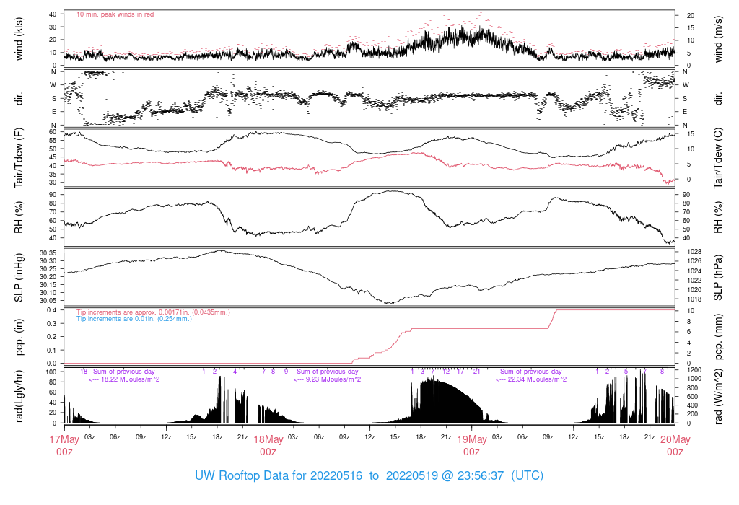This screenshot has height=505, width=739.
Task: Select the '19May 00z' date marker
Action: tap(472, 446)
